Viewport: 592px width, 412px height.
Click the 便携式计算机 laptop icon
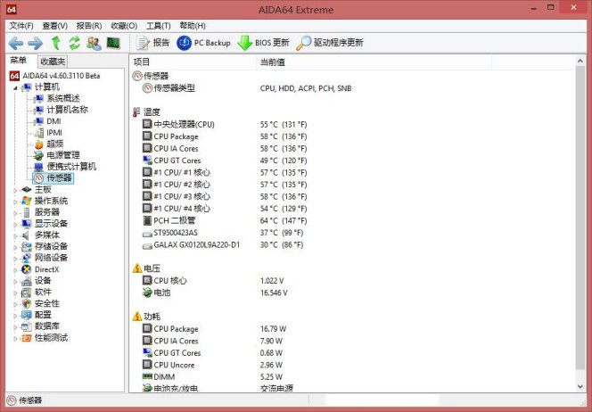(x=38, y=167)
